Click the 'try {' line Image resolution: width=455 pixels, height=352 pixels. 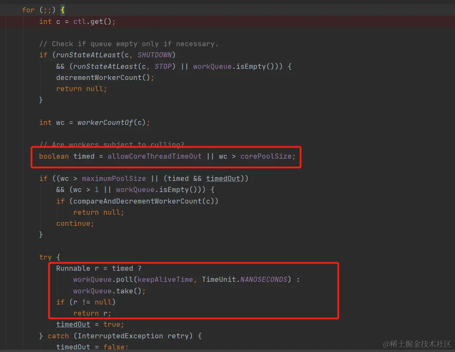50,257
